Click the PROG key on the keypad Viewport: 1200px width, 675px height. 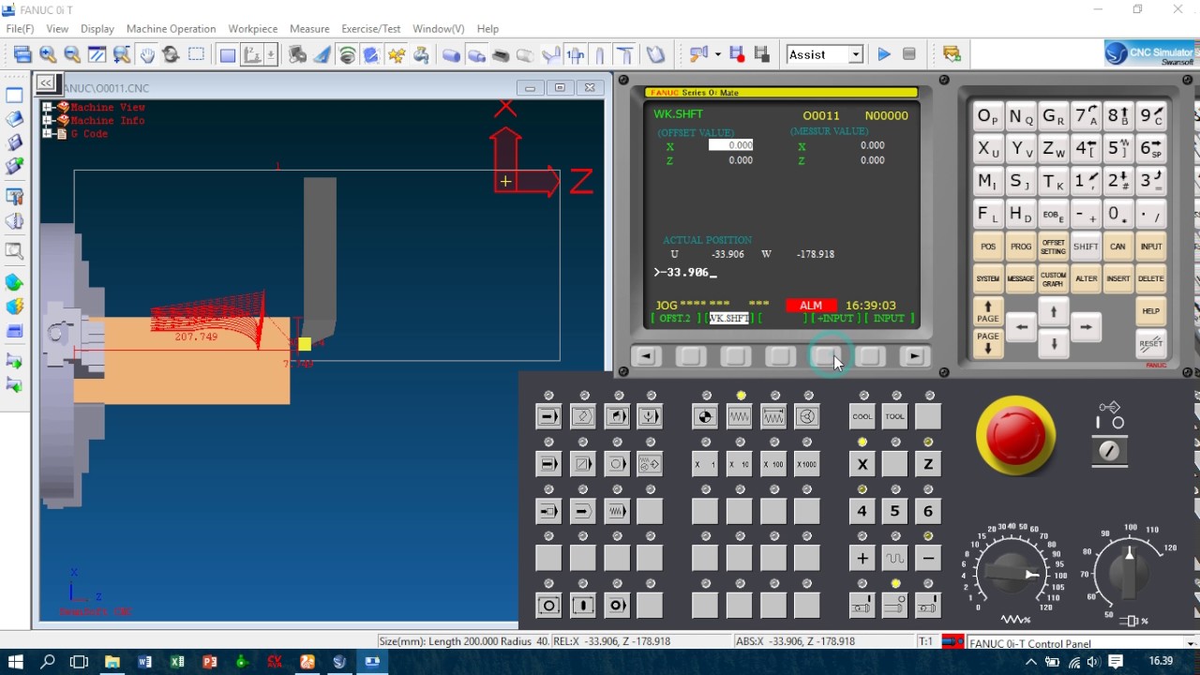click(1021, 247)
